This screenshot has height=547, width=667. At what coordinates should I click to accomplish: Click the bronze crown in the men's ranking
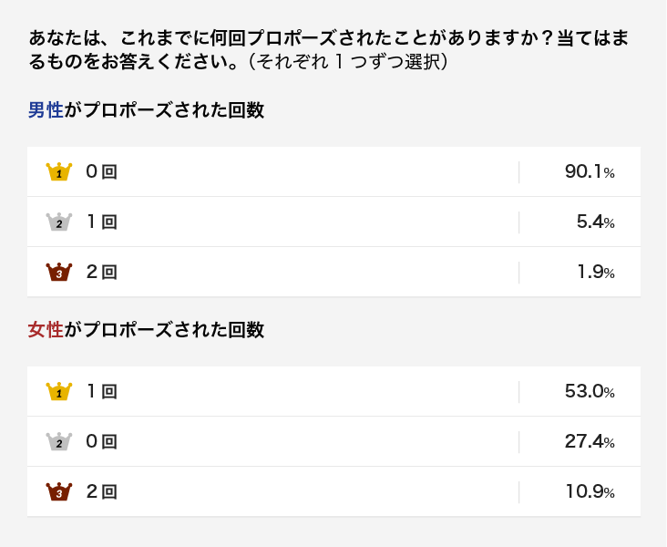tap(59, 272)
